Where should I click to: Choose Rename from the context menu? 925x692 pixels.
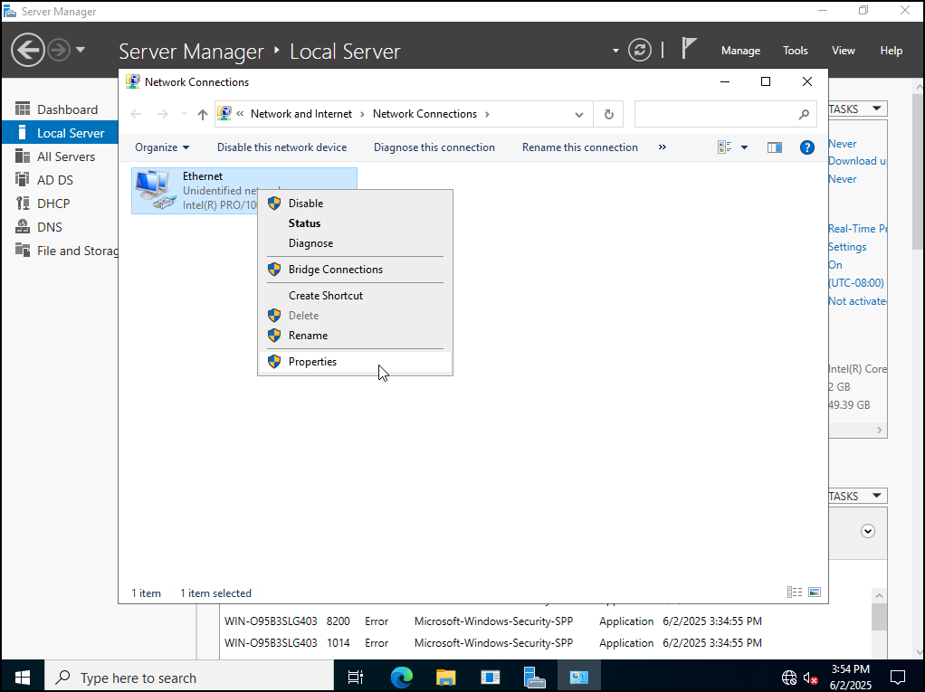coord(355,336)
